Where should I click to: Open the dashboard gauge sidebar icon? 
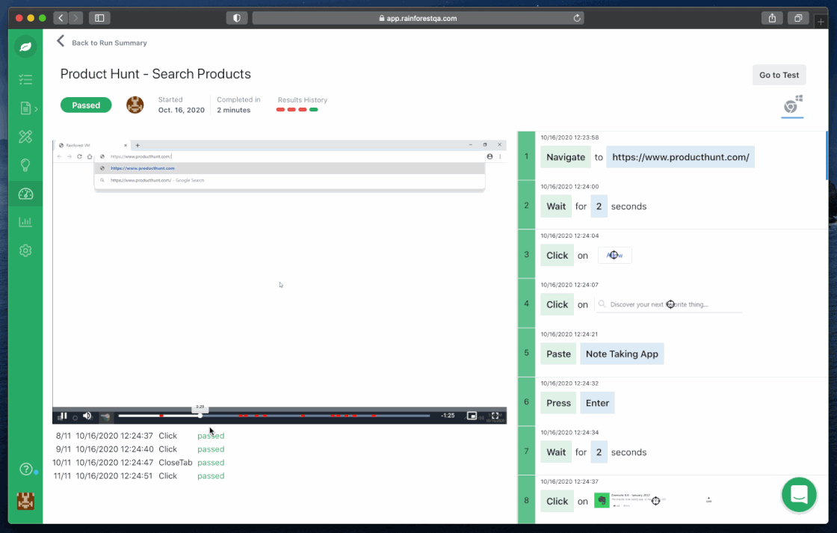[x=25, y=194]
